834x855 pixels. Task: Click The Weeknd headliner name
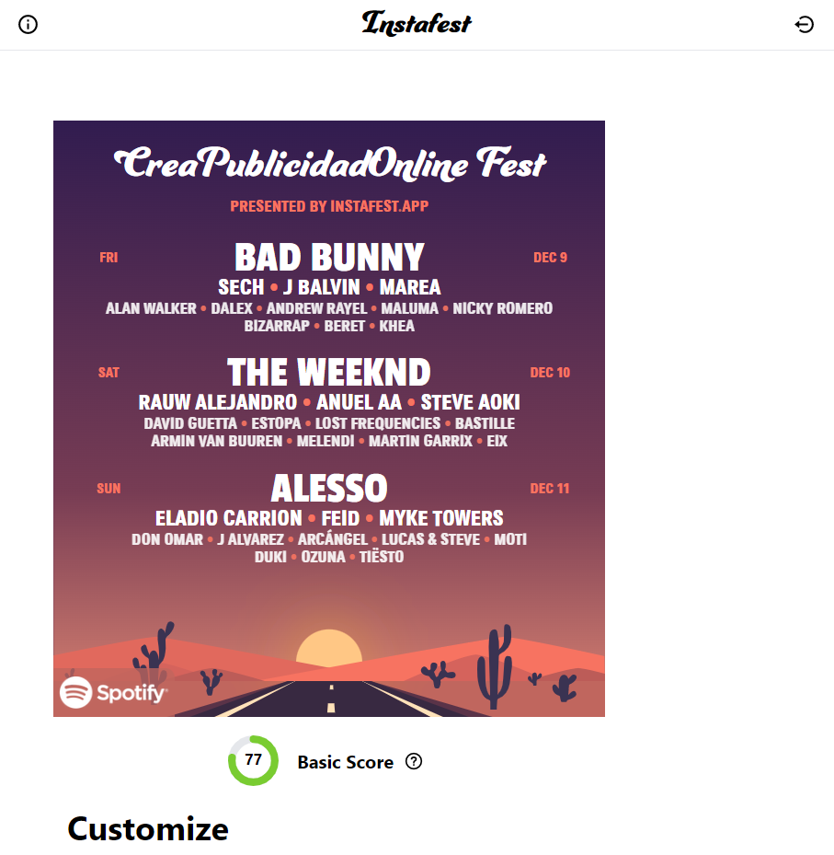[329, 373]
